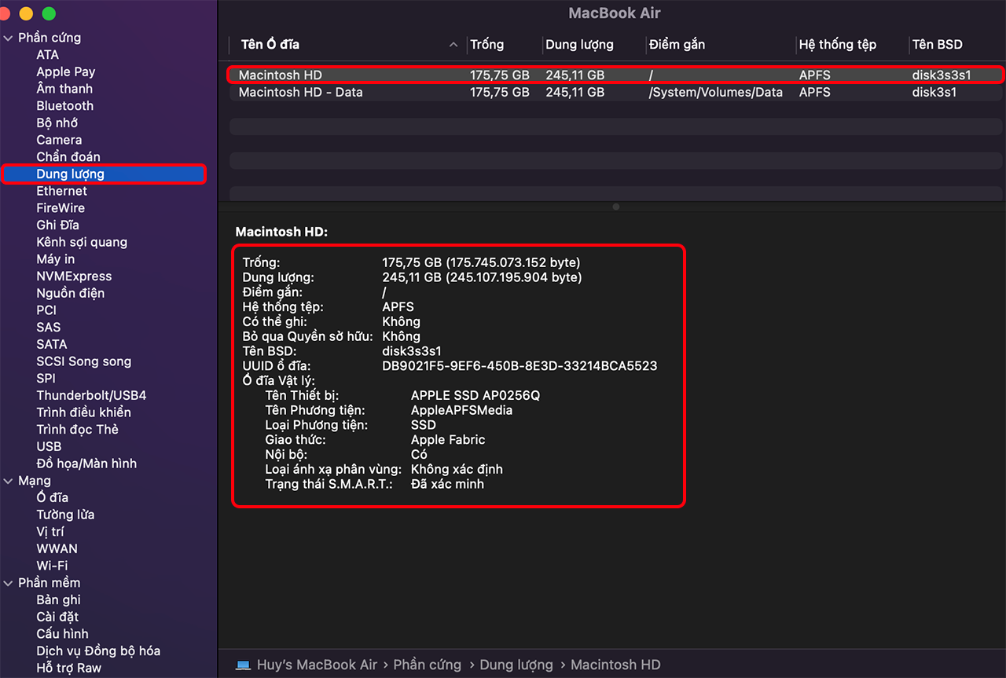1006x678 pixels.
Task: Open the SATA entry
Action: click(x=51, y=344)
